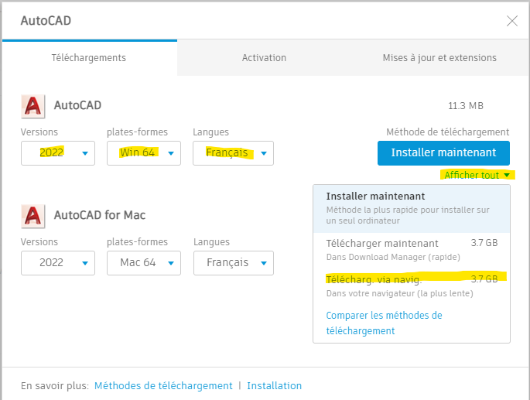Expand the Win 64 plates-formes dropdown

pos(144,153)
